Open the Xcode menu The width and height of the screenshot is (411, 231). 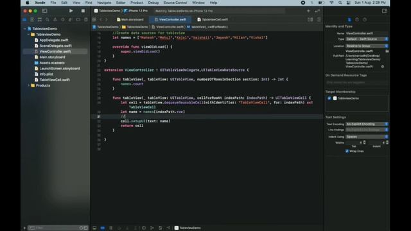click(x=40, y=3)
